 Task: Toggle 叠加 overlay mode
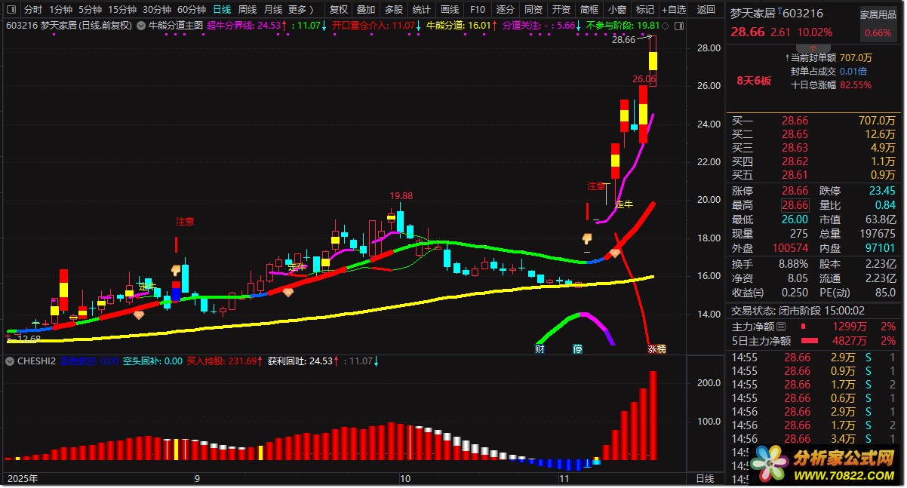366,10
